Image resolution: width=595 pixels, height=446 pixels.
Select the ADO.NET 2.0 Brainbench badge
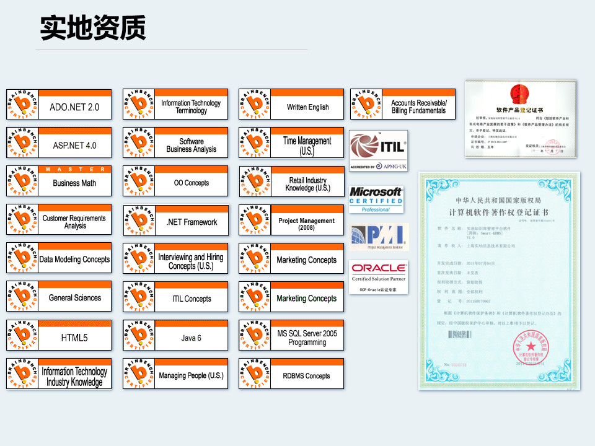click(x=59, y=104)
